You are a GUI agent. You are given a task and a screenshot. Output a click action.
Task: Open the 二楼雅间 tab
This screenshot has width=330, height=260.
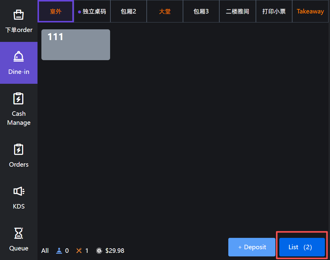(237, 12)
